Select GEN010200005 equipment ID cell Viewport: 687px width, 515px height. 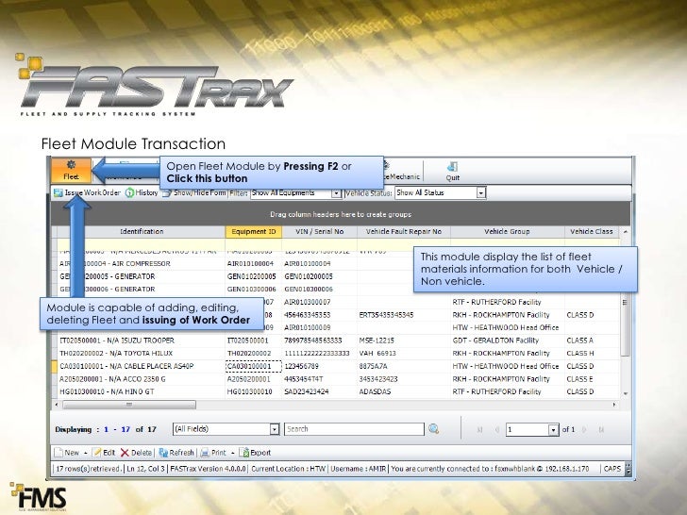click(x=253, y=276)
